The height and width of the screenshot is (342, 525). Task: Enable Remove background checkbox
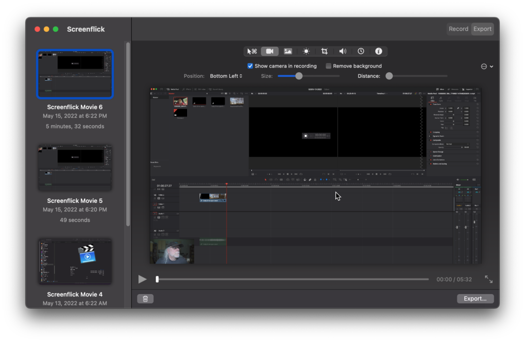329,66
